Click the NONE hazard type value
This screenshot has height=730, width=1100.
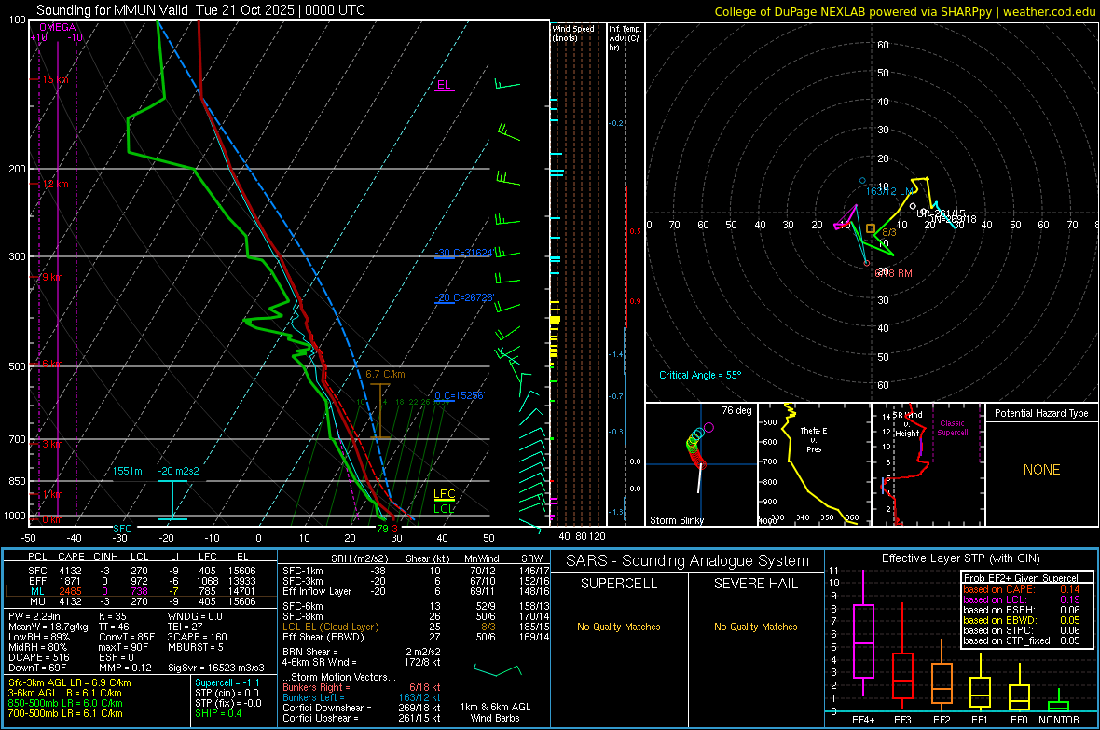click(1041, 470)
